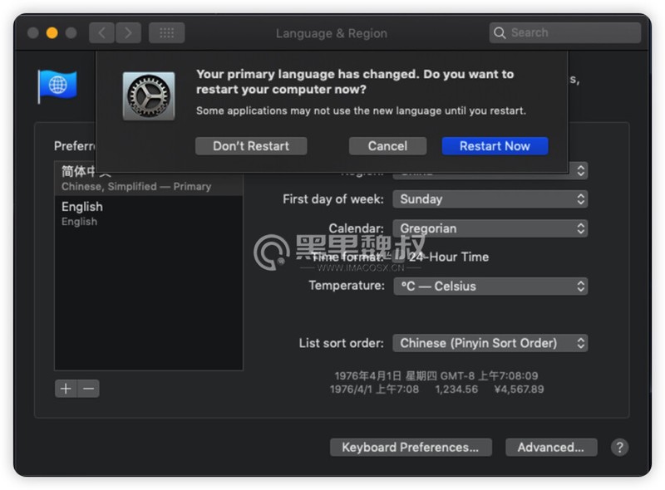Viewport: 665px width, 490px height.
Task: Click the forward navigation arrow
Action: 128,32
